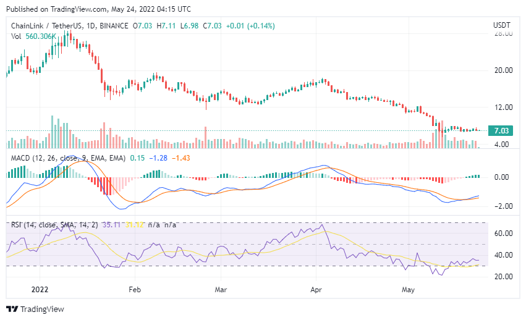The image size is (526, 320).
Task: Click the close value 'C7.03'
Action: [x=213, y=26]
